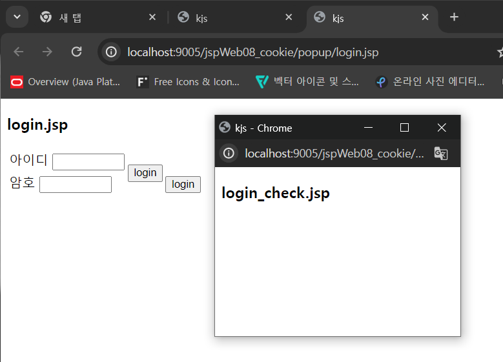
Task: Close the active kjs tab
Action: click(x=425, y=17)
